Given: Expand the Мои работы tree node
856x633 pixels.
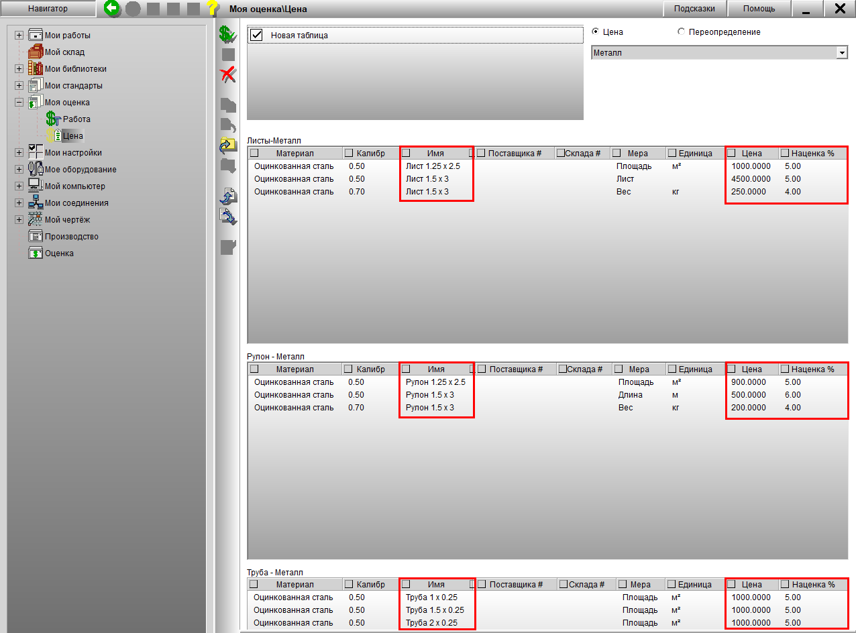Looking at the screenshot, I should tap(19, 35).
